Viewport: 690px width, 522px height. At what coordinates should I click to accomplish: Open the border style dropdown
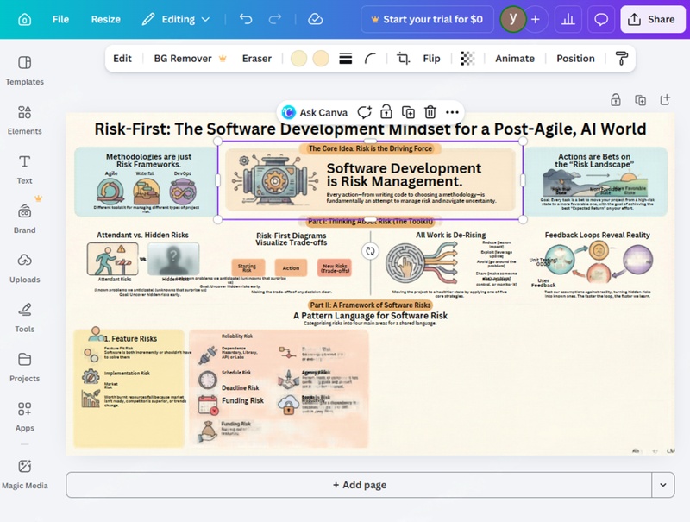point(344,58)
